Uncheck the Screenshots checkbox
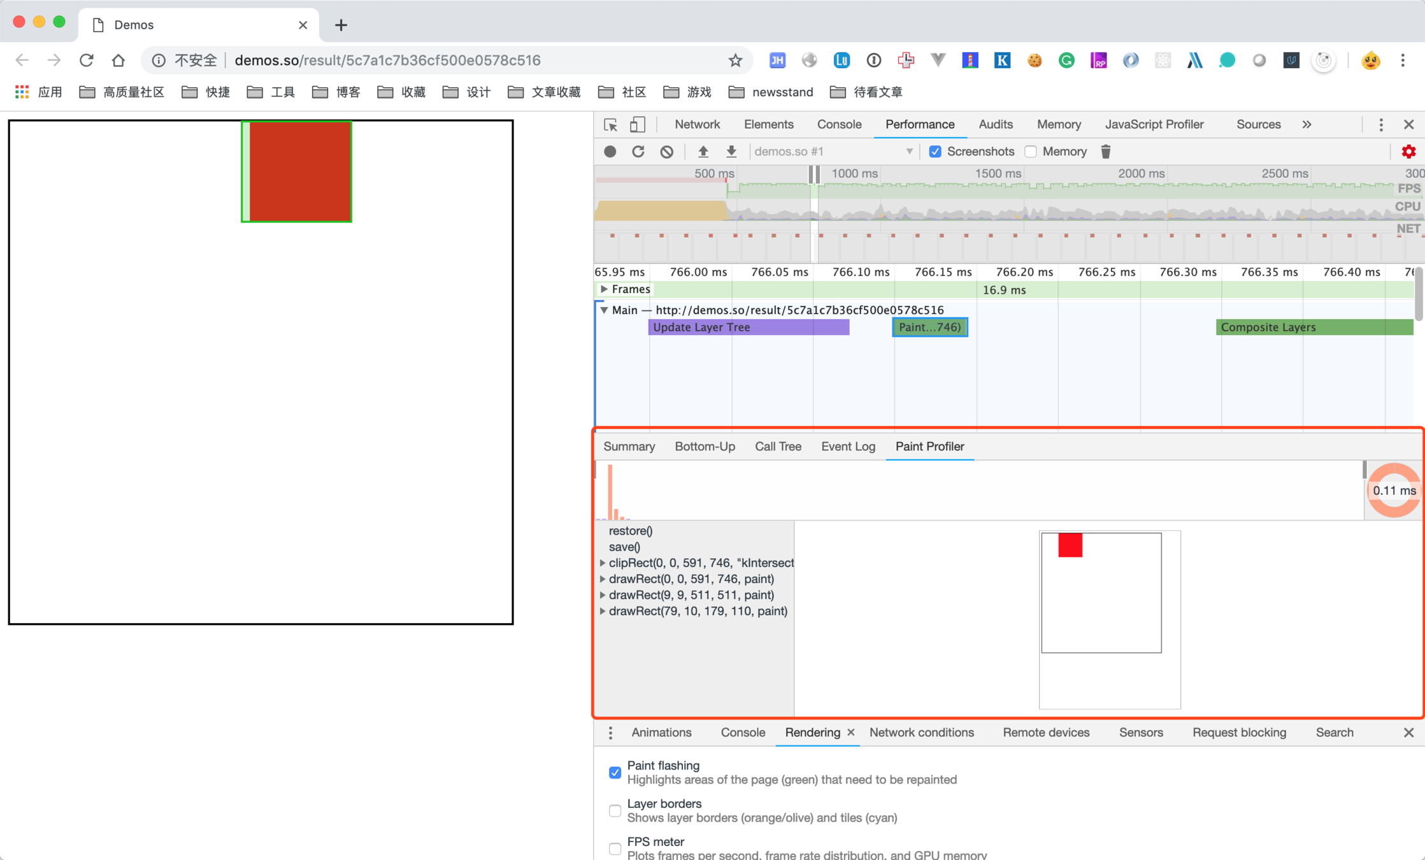The image size is (1425, 860). coord(935,152)
